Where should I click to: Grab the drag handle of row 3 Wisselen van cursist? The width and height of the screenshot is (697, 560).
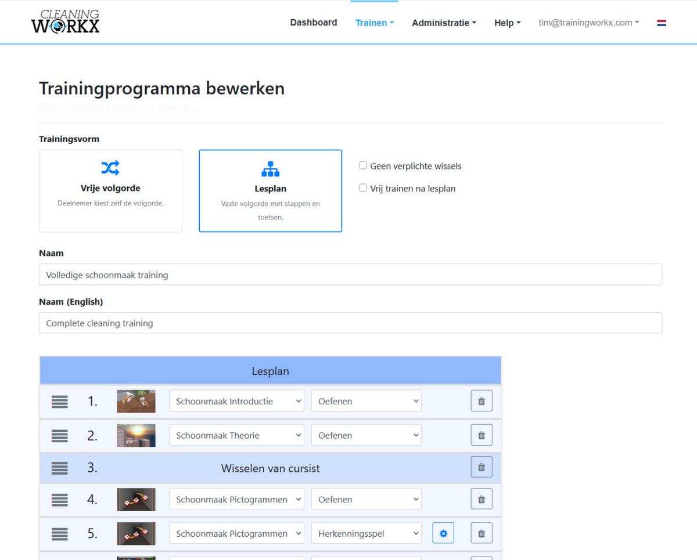tap(60, 468)
